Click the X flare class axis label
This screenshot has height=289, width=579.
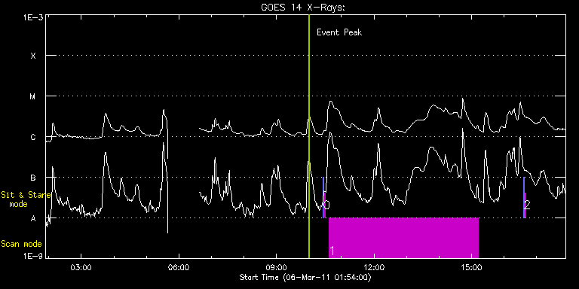click(x=33, y=56)
